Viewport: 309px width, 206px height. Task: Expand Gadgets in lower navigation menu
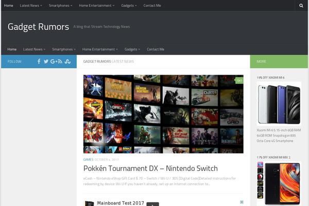[132, 49]
